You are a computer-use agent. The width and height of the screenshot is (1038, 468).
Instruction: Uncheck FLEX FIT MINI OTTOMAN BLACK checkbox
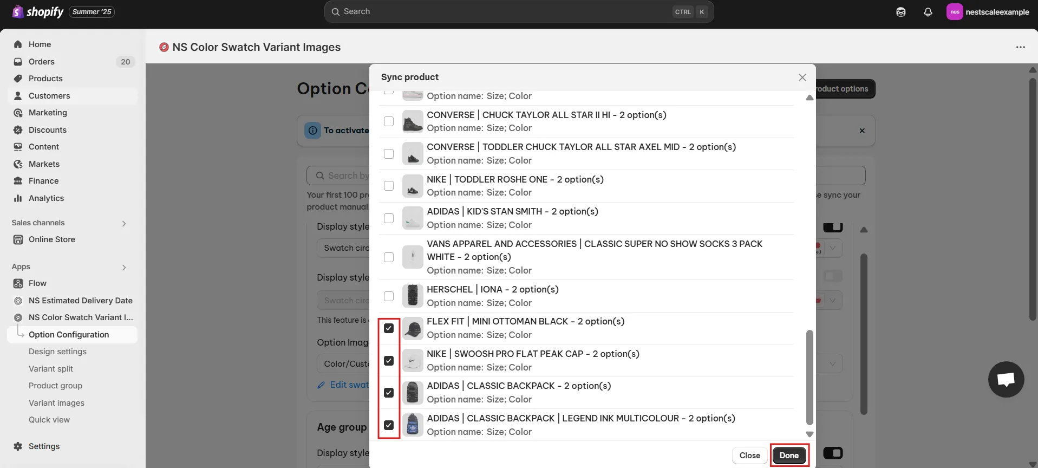(389, 328)
